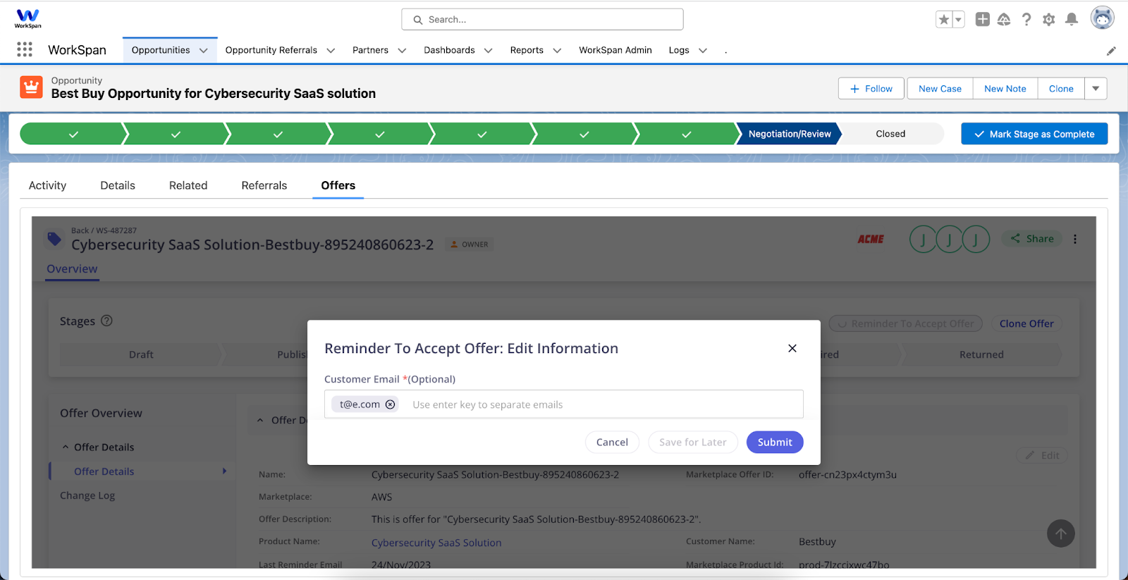Switch to the Referrals tab

point(264,185)
